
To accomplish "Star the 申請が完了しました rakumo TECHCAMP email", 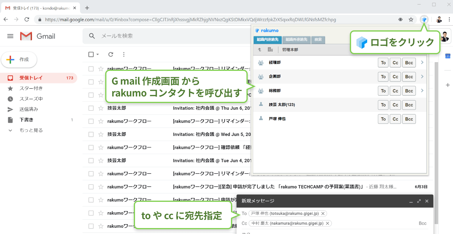I will [x=101, y=187].
